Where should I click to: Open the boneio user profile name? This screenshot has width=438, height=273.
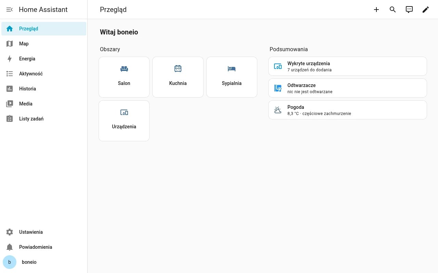coord(29,262)
